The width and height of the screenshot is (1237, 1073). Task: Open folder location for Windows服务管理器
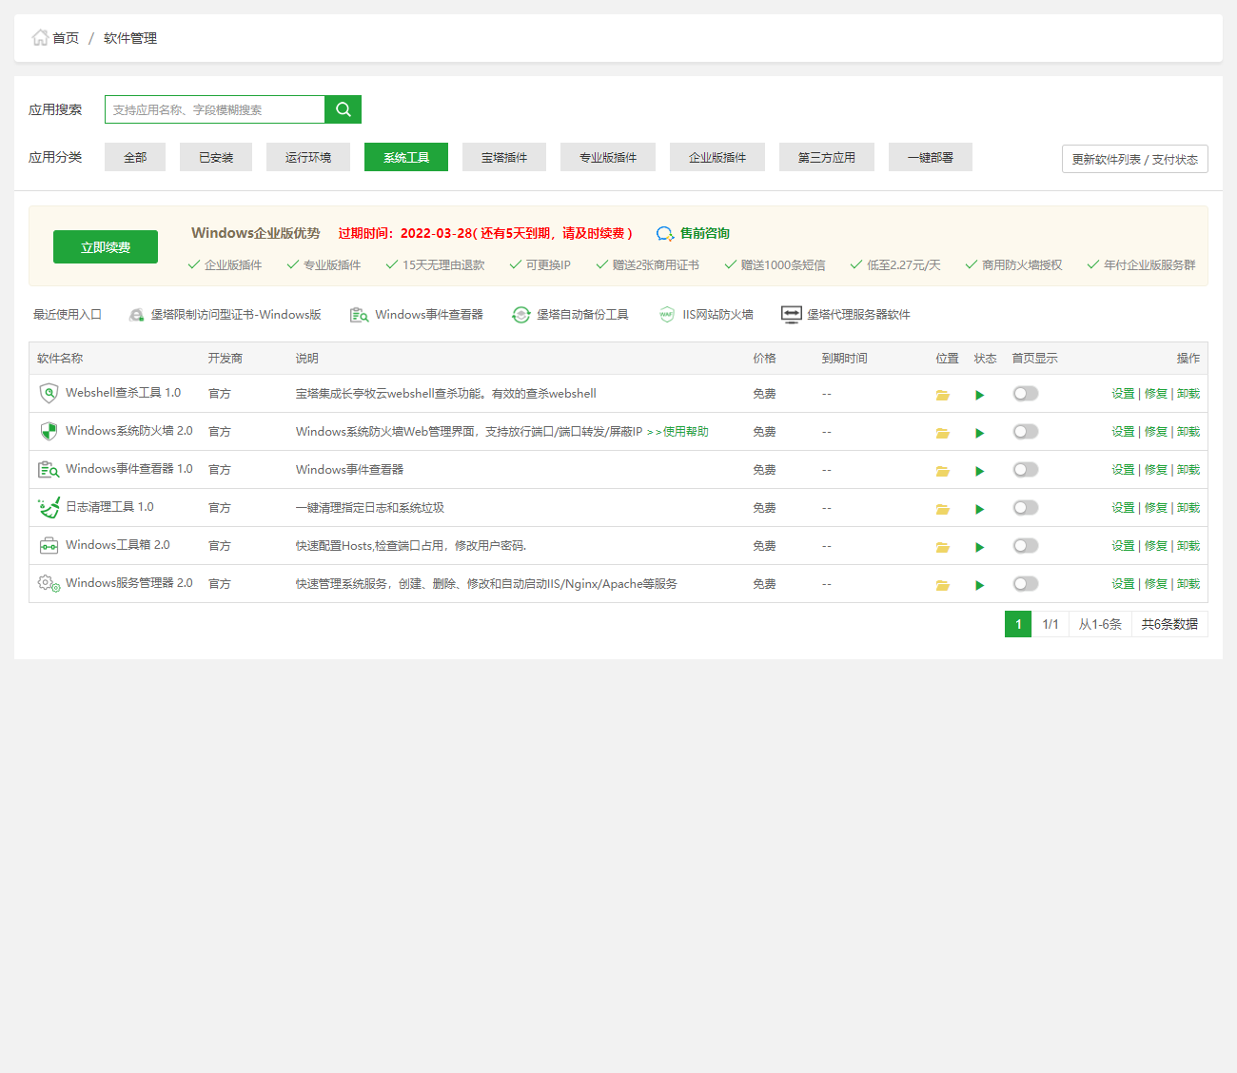click(x=943, y=585)
